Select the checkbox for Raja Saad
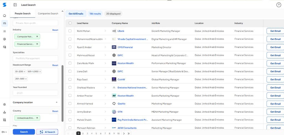Viewport: 284px width, 135px height. coord(70,79)
